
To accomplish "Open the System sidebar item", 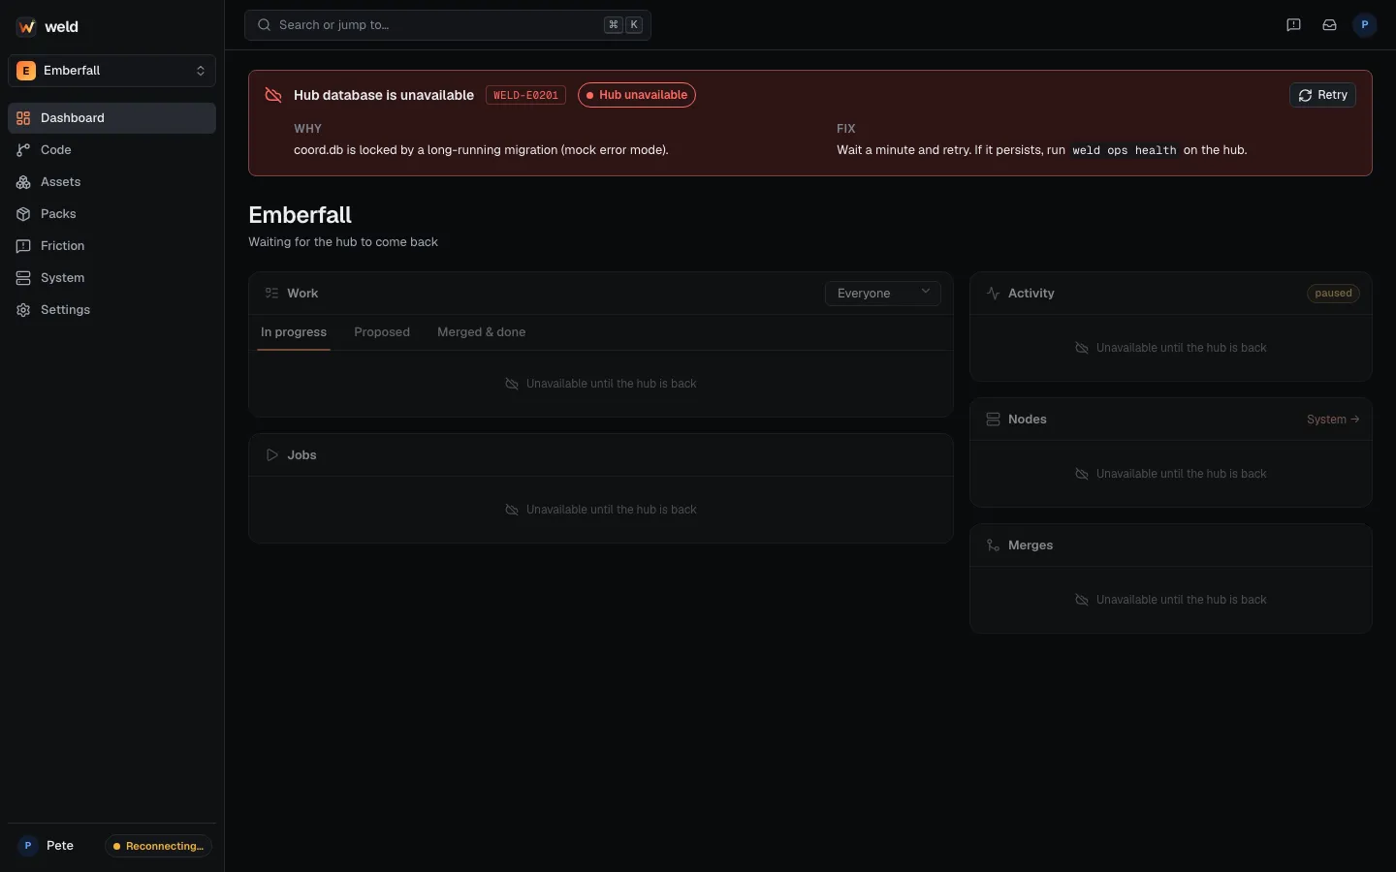I will tap(111, 278).
